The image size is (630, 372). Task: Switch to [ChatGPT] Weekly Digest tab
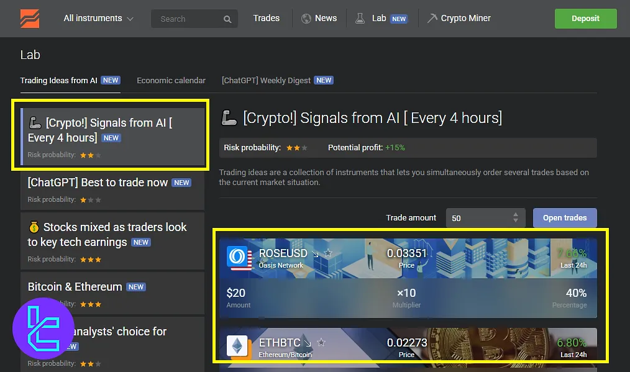[x=278, y=81]
